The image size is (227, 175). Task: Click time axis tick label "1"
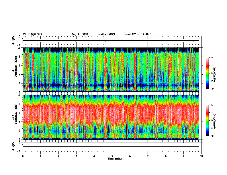(40, 156)
